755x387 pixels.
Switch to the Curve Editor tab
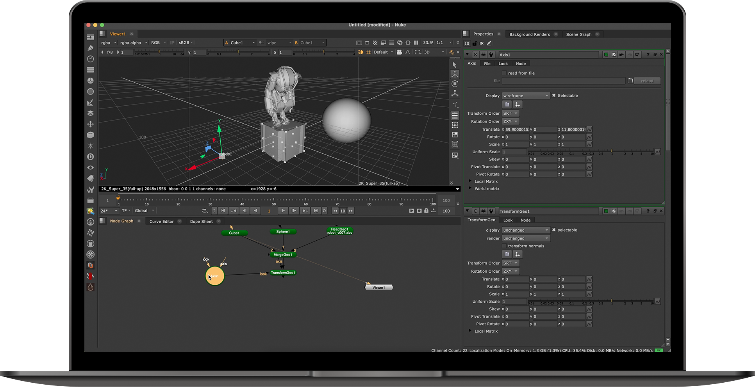[x=161, y=222]
